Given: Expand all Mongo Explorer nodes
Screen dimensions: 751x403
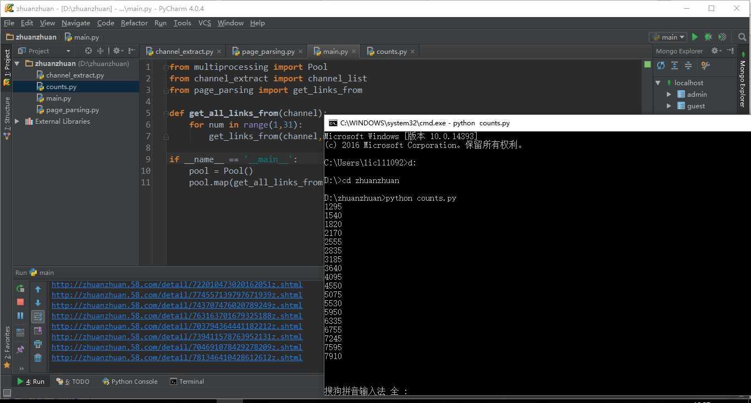Looking at the screenshot, I should click(x=675, y=65).
